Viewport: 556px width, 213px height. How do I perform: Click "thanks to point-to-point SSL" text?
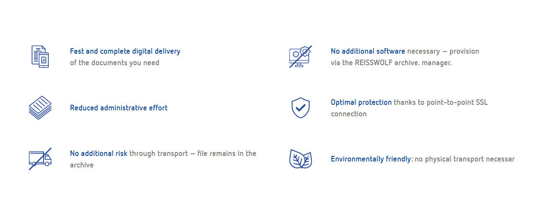tap(441, 102)
